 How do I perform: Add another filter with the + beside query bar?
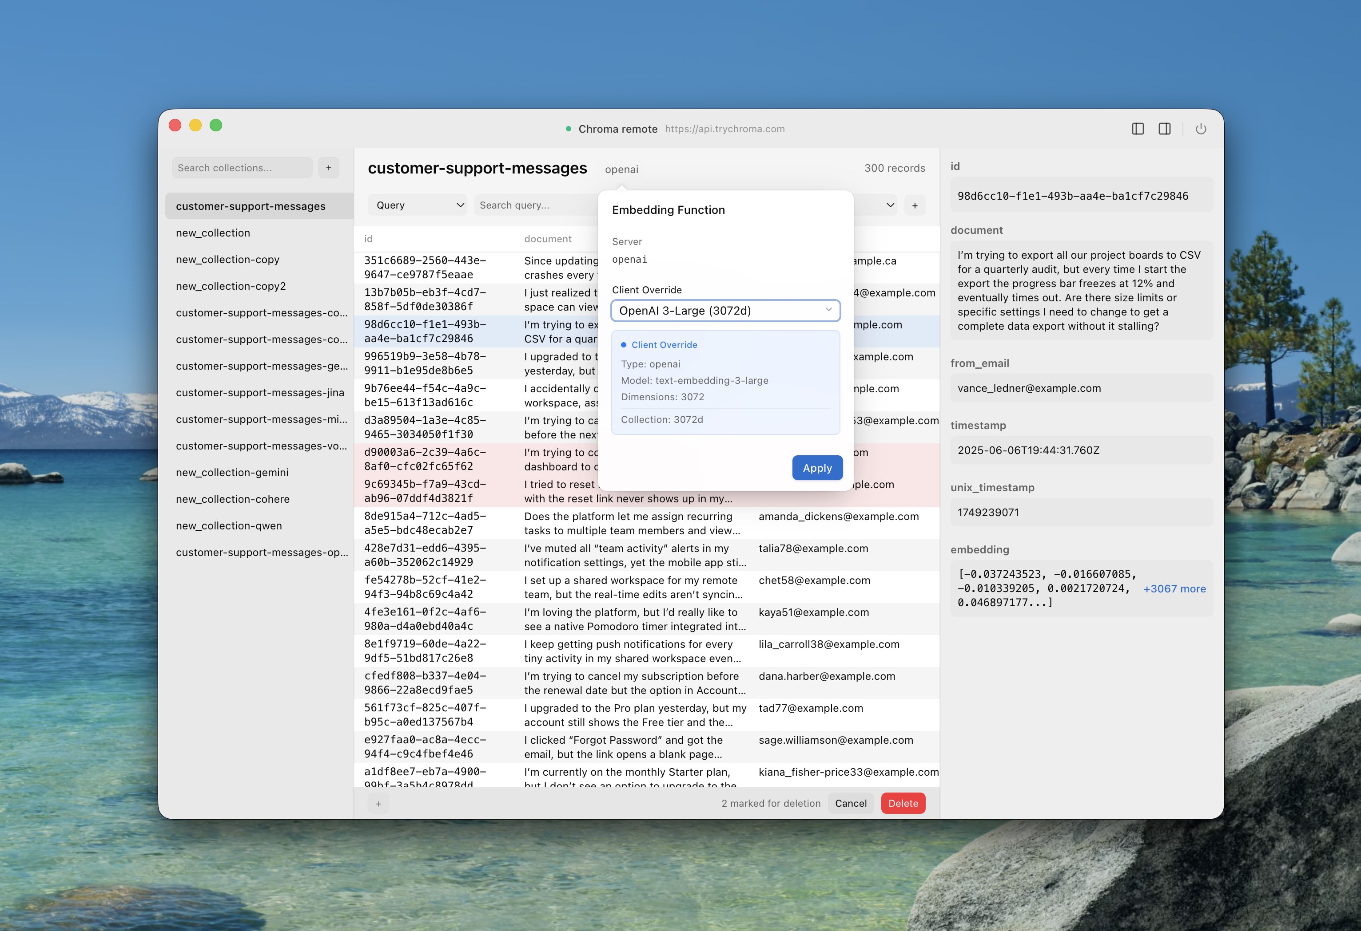click(x=915, y=205)
